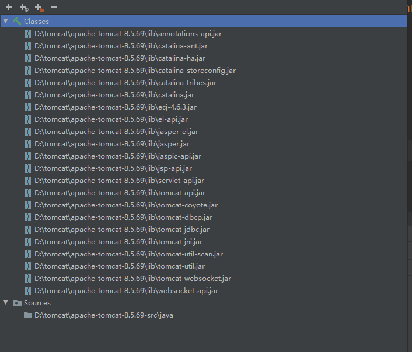Select annotations-api.jar entry
412x352 pixels.
coord(128,34)
